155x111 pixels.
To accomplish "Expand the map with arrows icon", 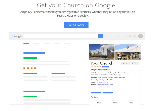I will 138,46.
